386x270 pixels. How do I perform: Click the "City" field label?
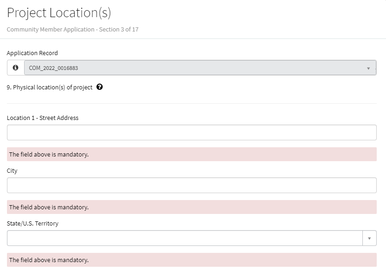tap(12, 170)
